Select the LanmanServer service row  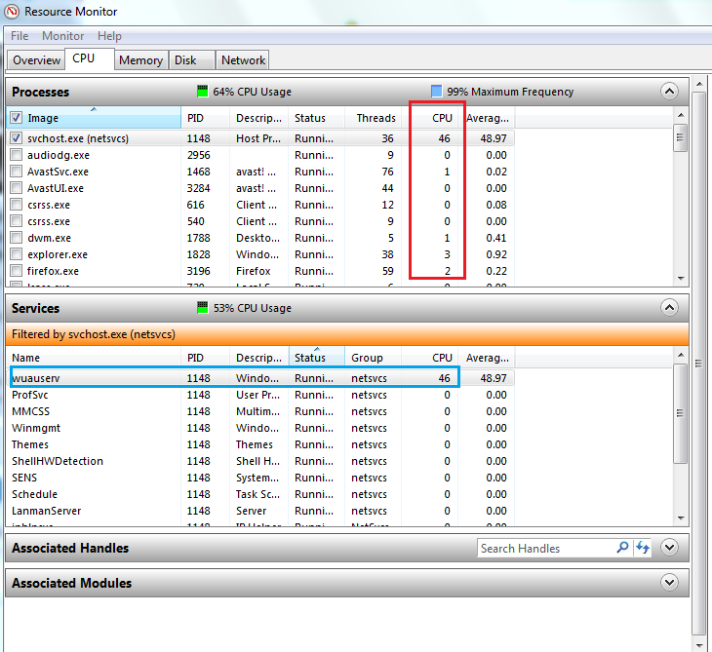(260, 511)
